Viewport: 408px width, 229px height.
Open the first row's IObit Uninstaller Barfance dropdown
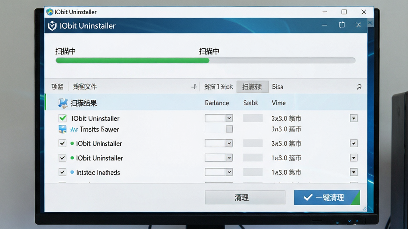tap(229, 118)
